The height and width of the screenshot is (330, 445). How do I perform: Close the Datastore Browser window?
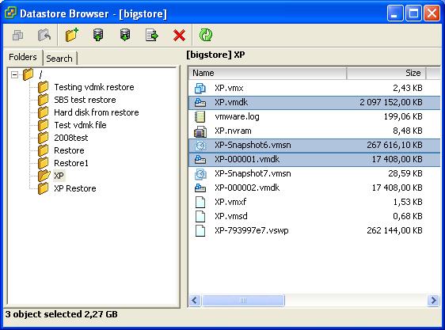click(x=432, y=13)
